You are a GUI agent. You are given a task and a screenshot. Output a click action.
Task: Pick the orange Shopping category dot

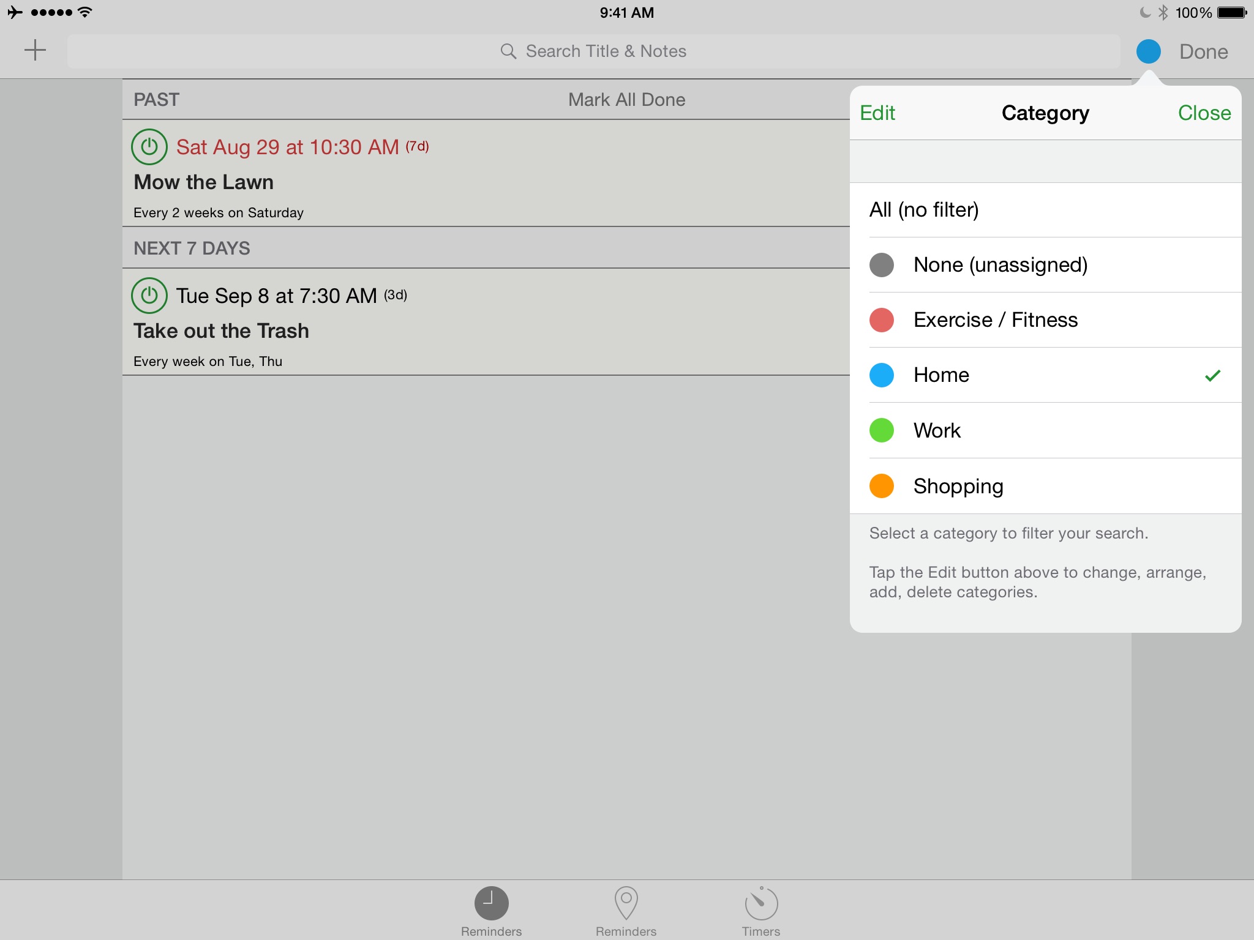(882, 486)
